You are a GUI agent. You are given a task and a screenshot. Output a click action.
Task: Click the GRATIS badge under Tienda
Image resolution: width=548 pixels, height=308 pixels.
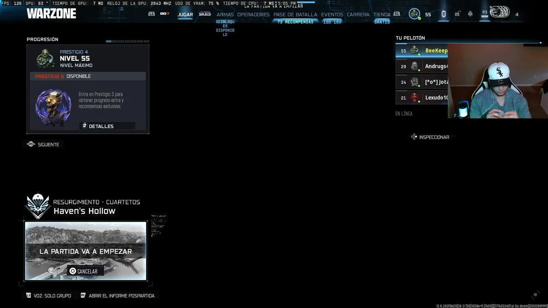point(382,22)
